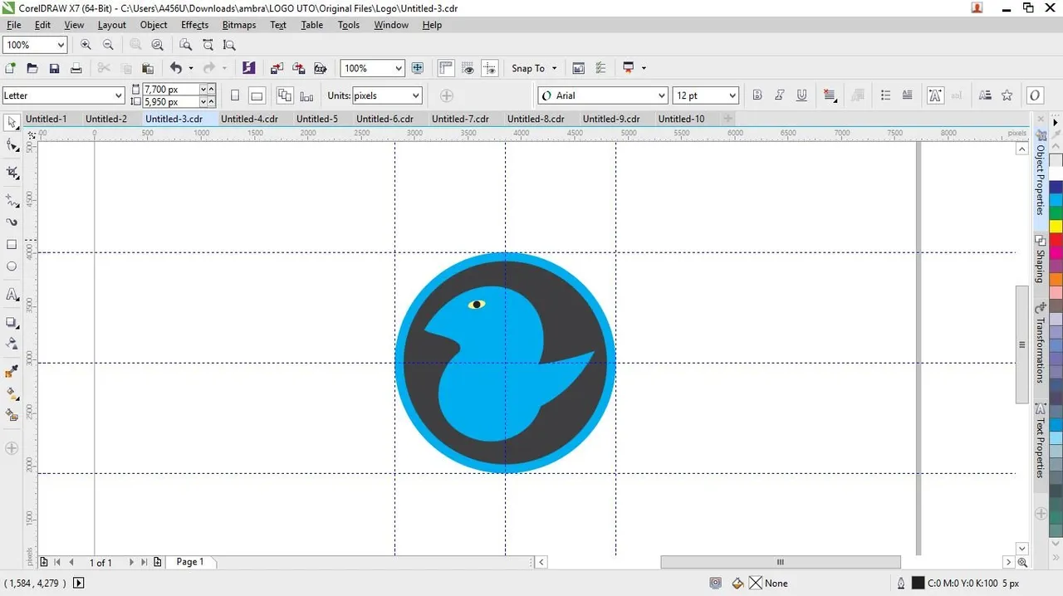This screenshot has height=596, width=1063.
Task: Select the Freehand curve tool
Action: click(x=12, y=201)
